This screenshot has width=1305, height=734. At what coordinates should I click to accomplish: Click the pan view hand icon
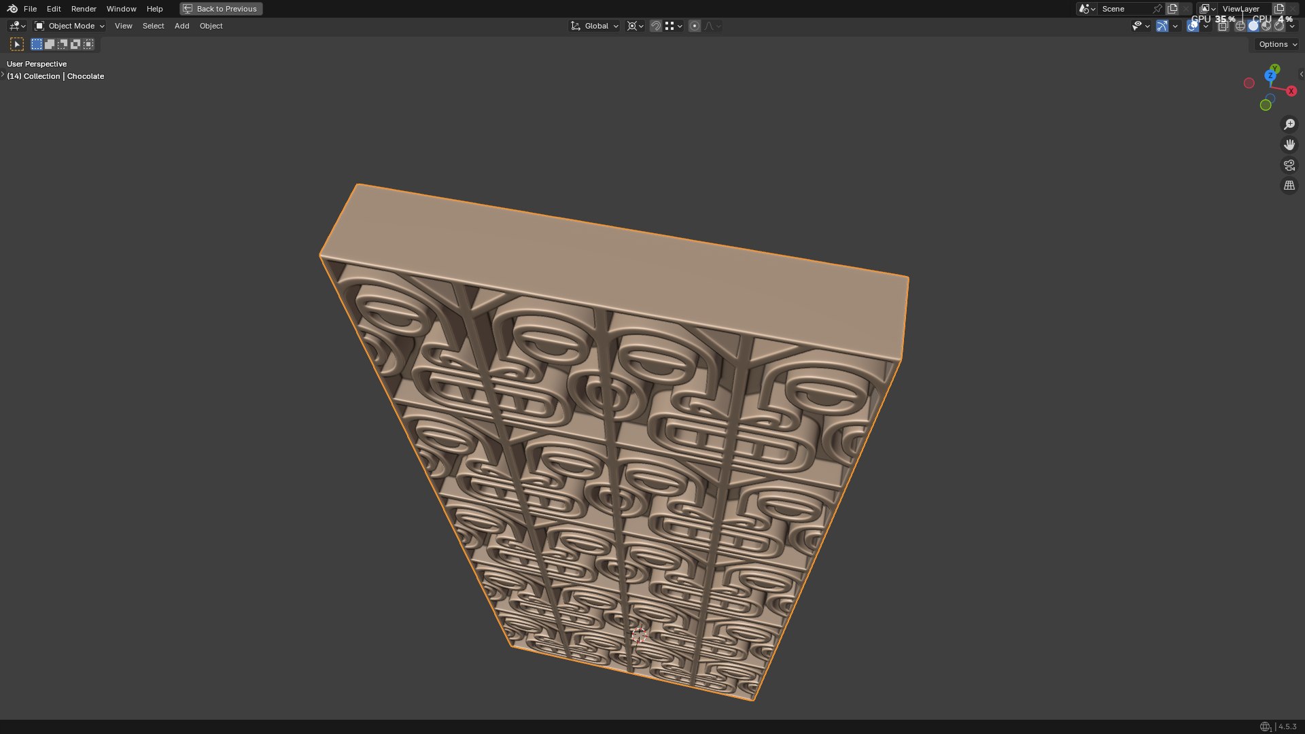(1289, 145)
